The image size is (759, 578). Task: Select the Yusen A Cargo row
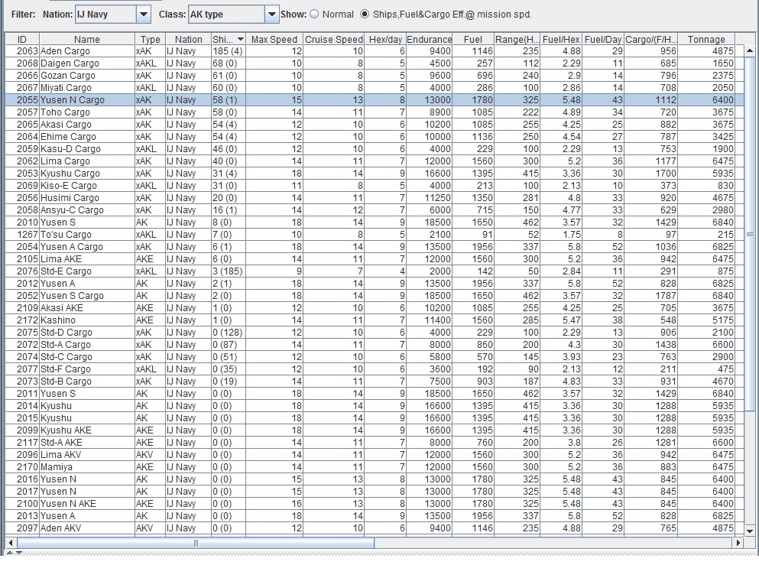(x=375, y=246)
